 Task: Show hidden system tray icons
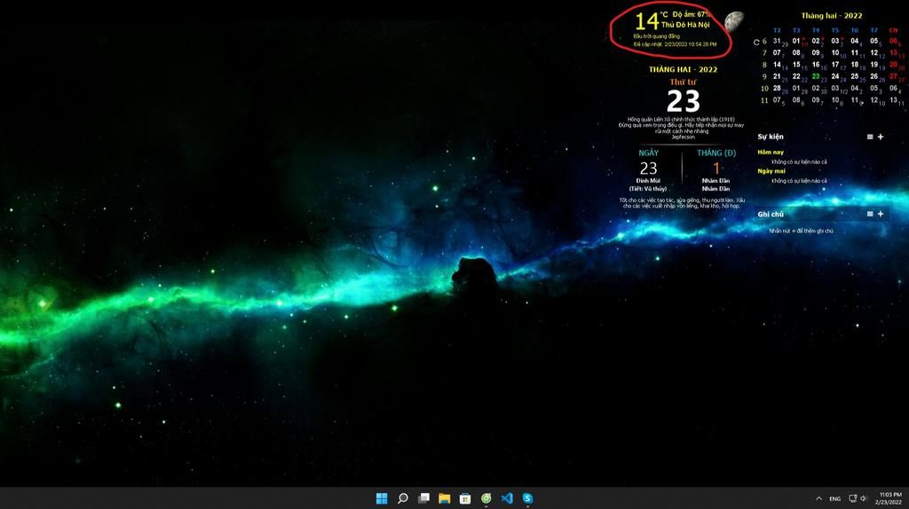818,498
